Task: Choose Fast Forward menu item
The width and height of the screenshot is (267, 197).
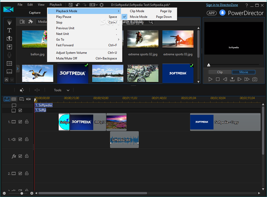Action: pyautogui.click(x=85, y=45)
